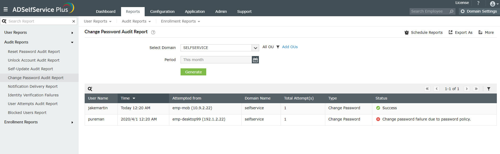This screenshot has width=500, height=154.
Task: Open the Dashboard tab
Action: 106,12
